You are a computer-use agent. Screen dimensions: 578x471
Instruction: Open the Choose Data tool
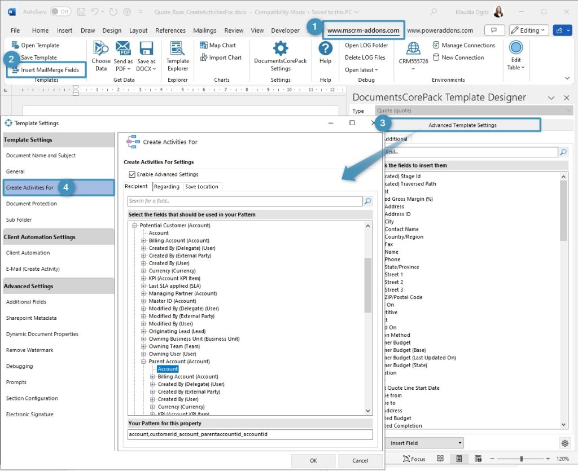click(x=100, y=56)
